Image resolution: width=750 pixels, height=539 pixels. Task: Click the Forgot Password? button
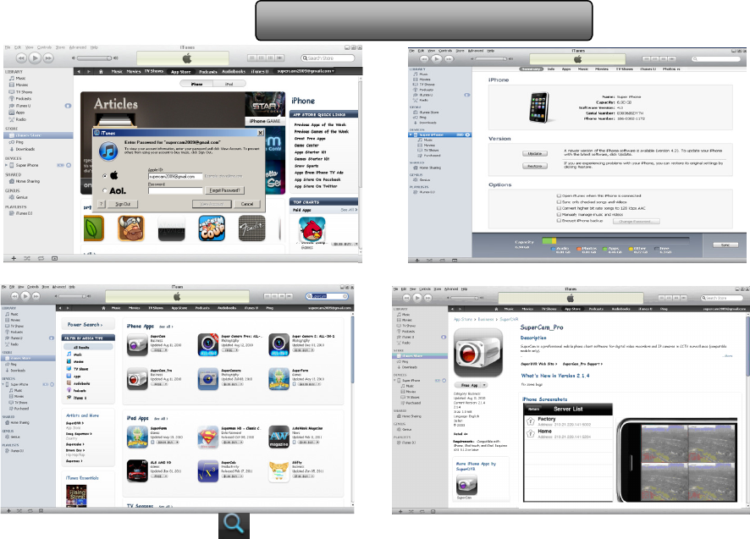point(225,190)
